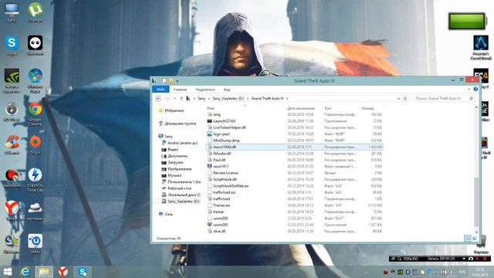Open DAEMON Tools Lite desktop shortcut
This screenshot has width=494, height=278.
pos(35,180)
